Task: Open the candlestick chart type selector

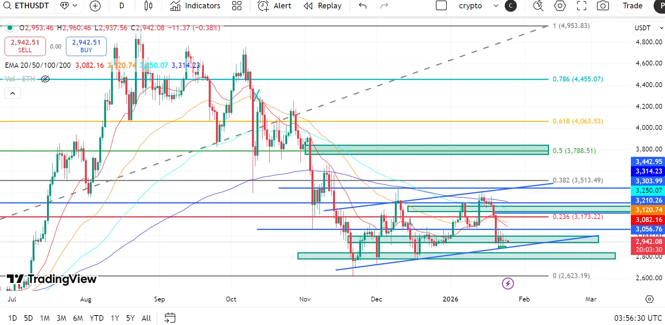Action: (x=149, y=6)
